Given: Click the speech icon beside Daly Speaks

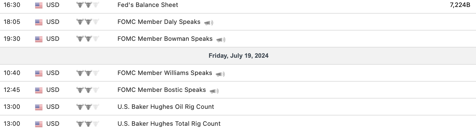Looking at the screenshot, I should click(x=209, y=23).
